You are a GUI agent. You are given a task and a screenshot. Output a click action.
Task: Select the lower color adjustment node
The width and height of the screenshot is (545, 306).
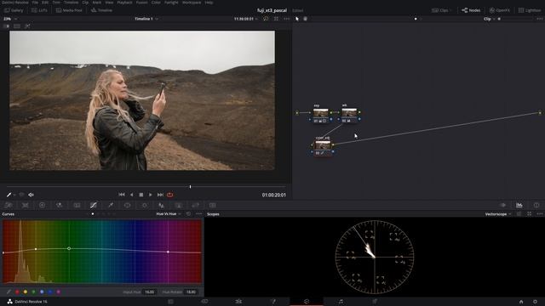click(323, 145)
